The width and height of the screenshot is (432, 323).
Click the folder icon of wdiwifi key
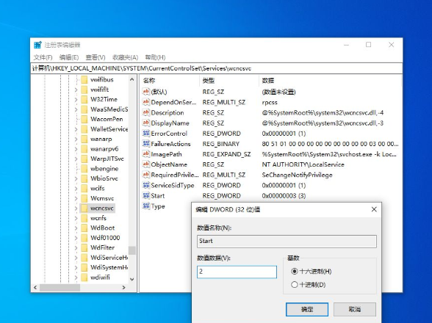(x=84, y=277)
